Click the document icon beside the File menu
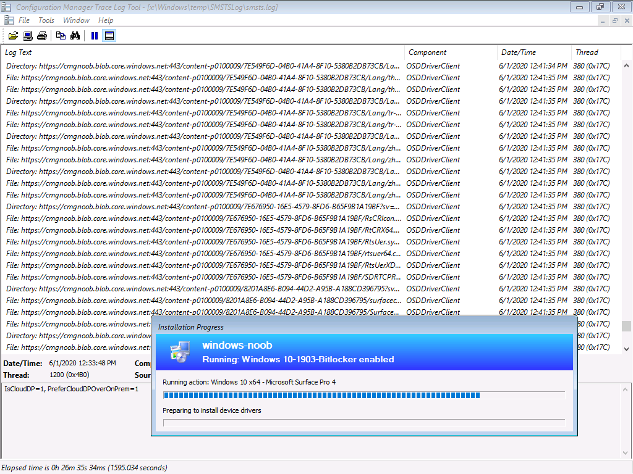 [9, 20]
